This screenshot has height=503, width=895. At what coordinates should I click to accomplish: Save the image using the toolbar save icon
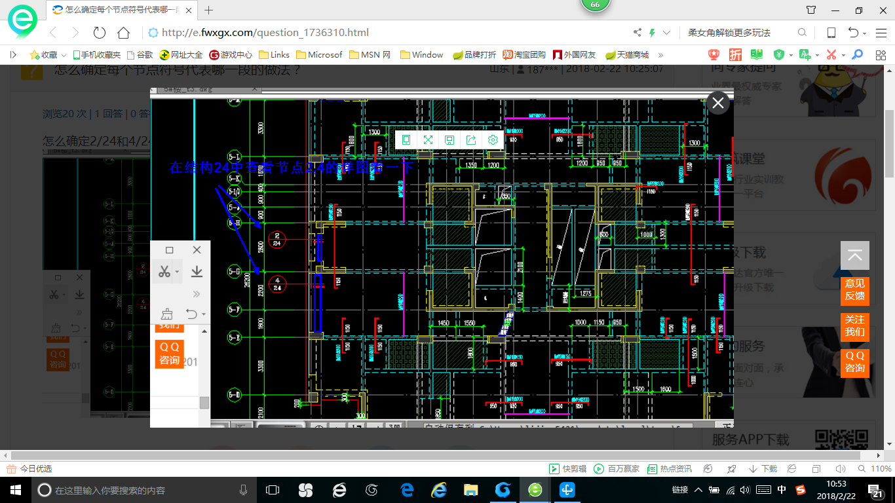pyautogui.click(x=449, y=140)
